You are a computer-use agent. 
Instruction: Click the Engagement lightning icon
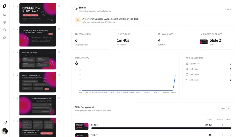click(187, 58)
